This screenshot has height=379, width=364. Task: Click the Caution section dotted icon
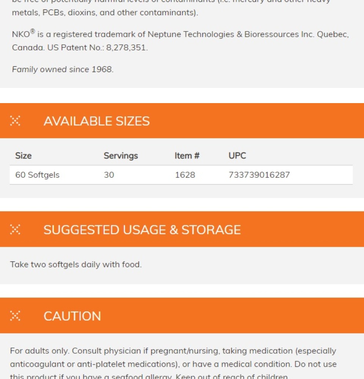[15, 316]
